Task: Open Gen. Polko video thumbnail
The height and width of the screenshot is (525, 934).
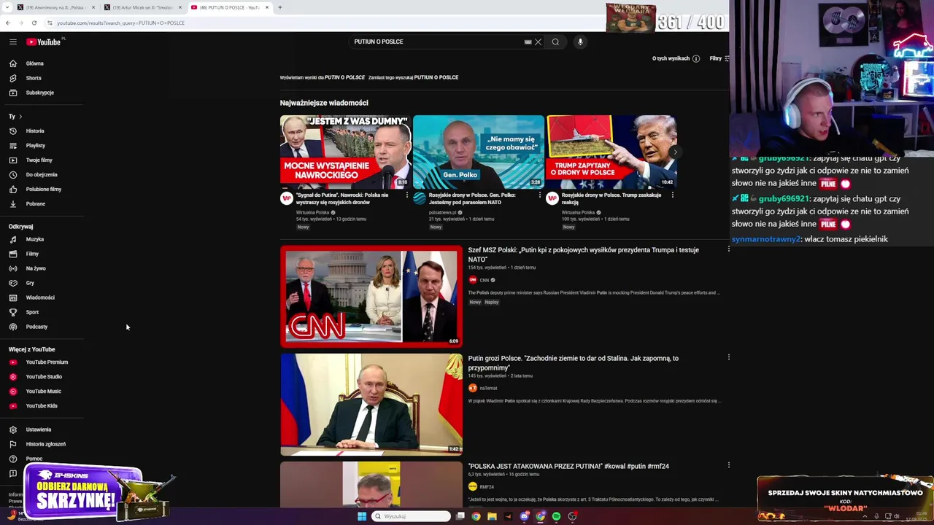Action: point(478,152)
